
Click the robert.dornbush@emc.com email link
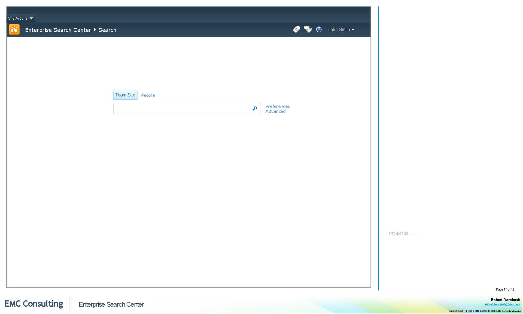(502, 304)
